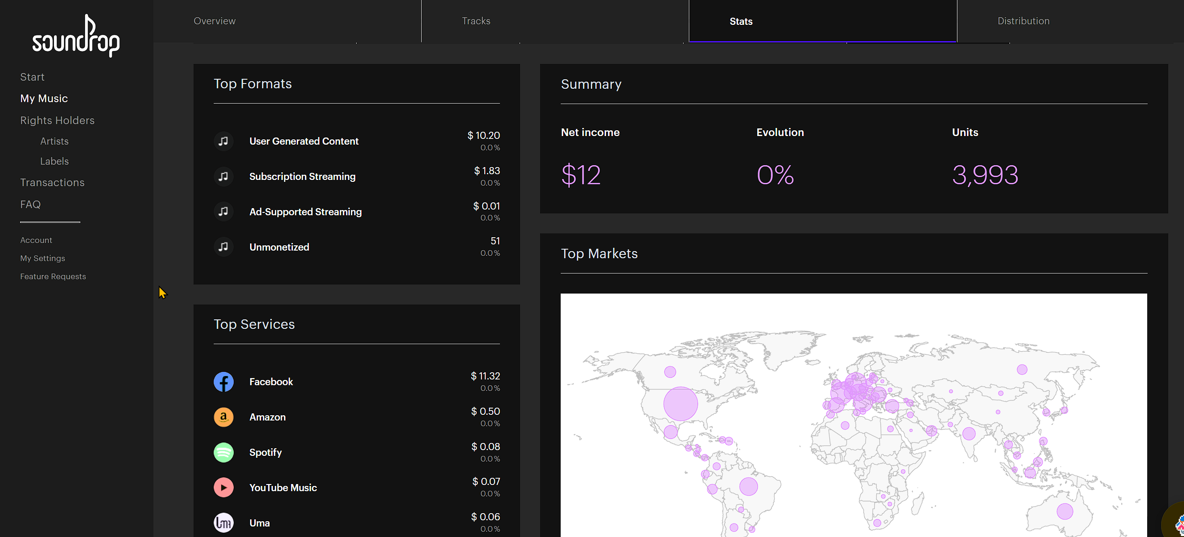Open the Artists sidebar link
The image size is (1184, 537).
coord(54,141)
